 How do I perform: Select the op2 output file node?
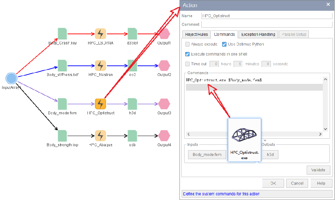tap(133, 66)
